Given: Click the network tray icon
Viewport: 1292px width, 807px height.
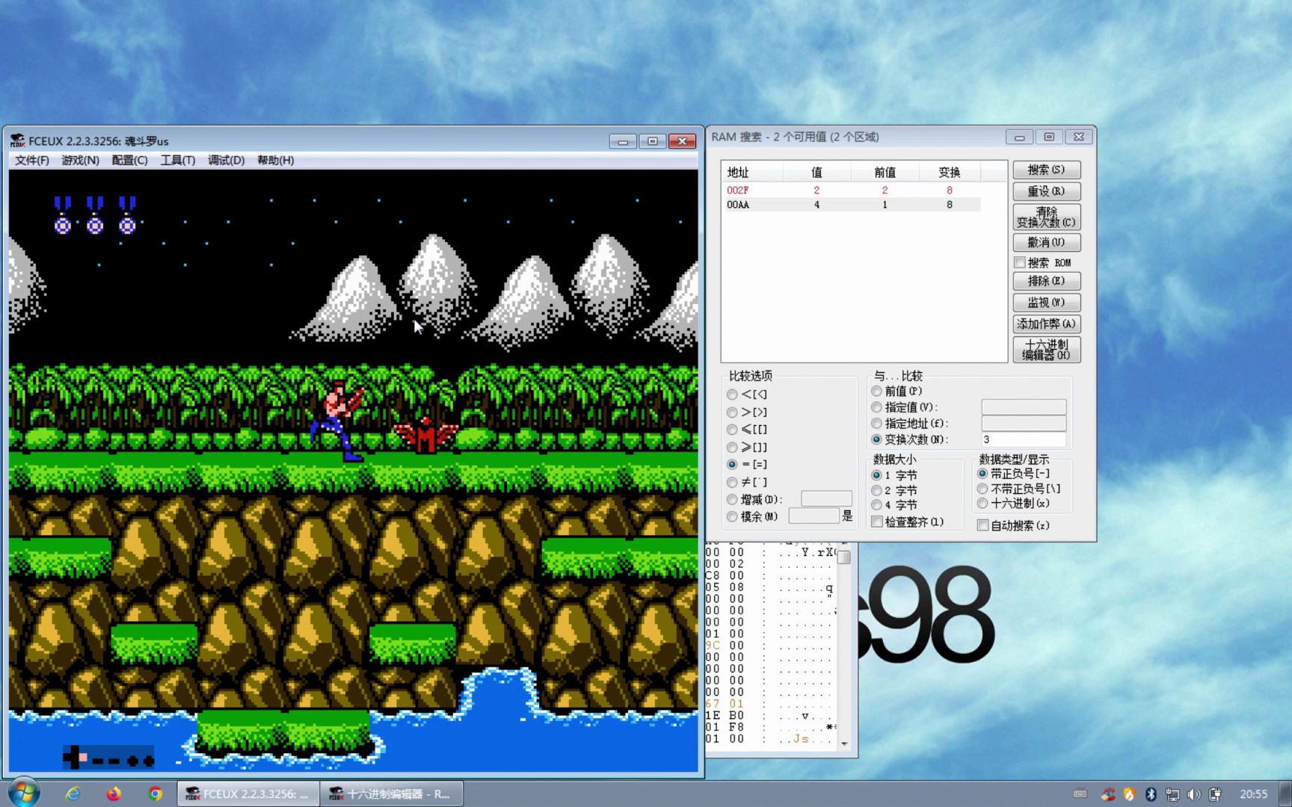Looking at the screenshot, I should [x=1172, y=794].
